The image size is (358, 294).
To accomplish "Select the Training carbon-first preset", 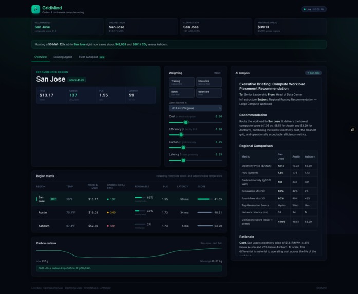I will click(182, 82).
